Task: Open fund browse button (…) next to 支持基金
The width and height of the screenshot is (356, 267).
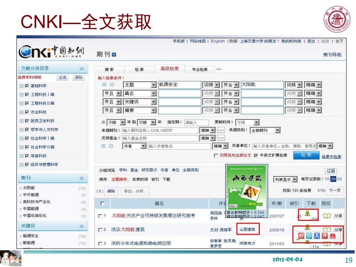Action: point(221,138)
